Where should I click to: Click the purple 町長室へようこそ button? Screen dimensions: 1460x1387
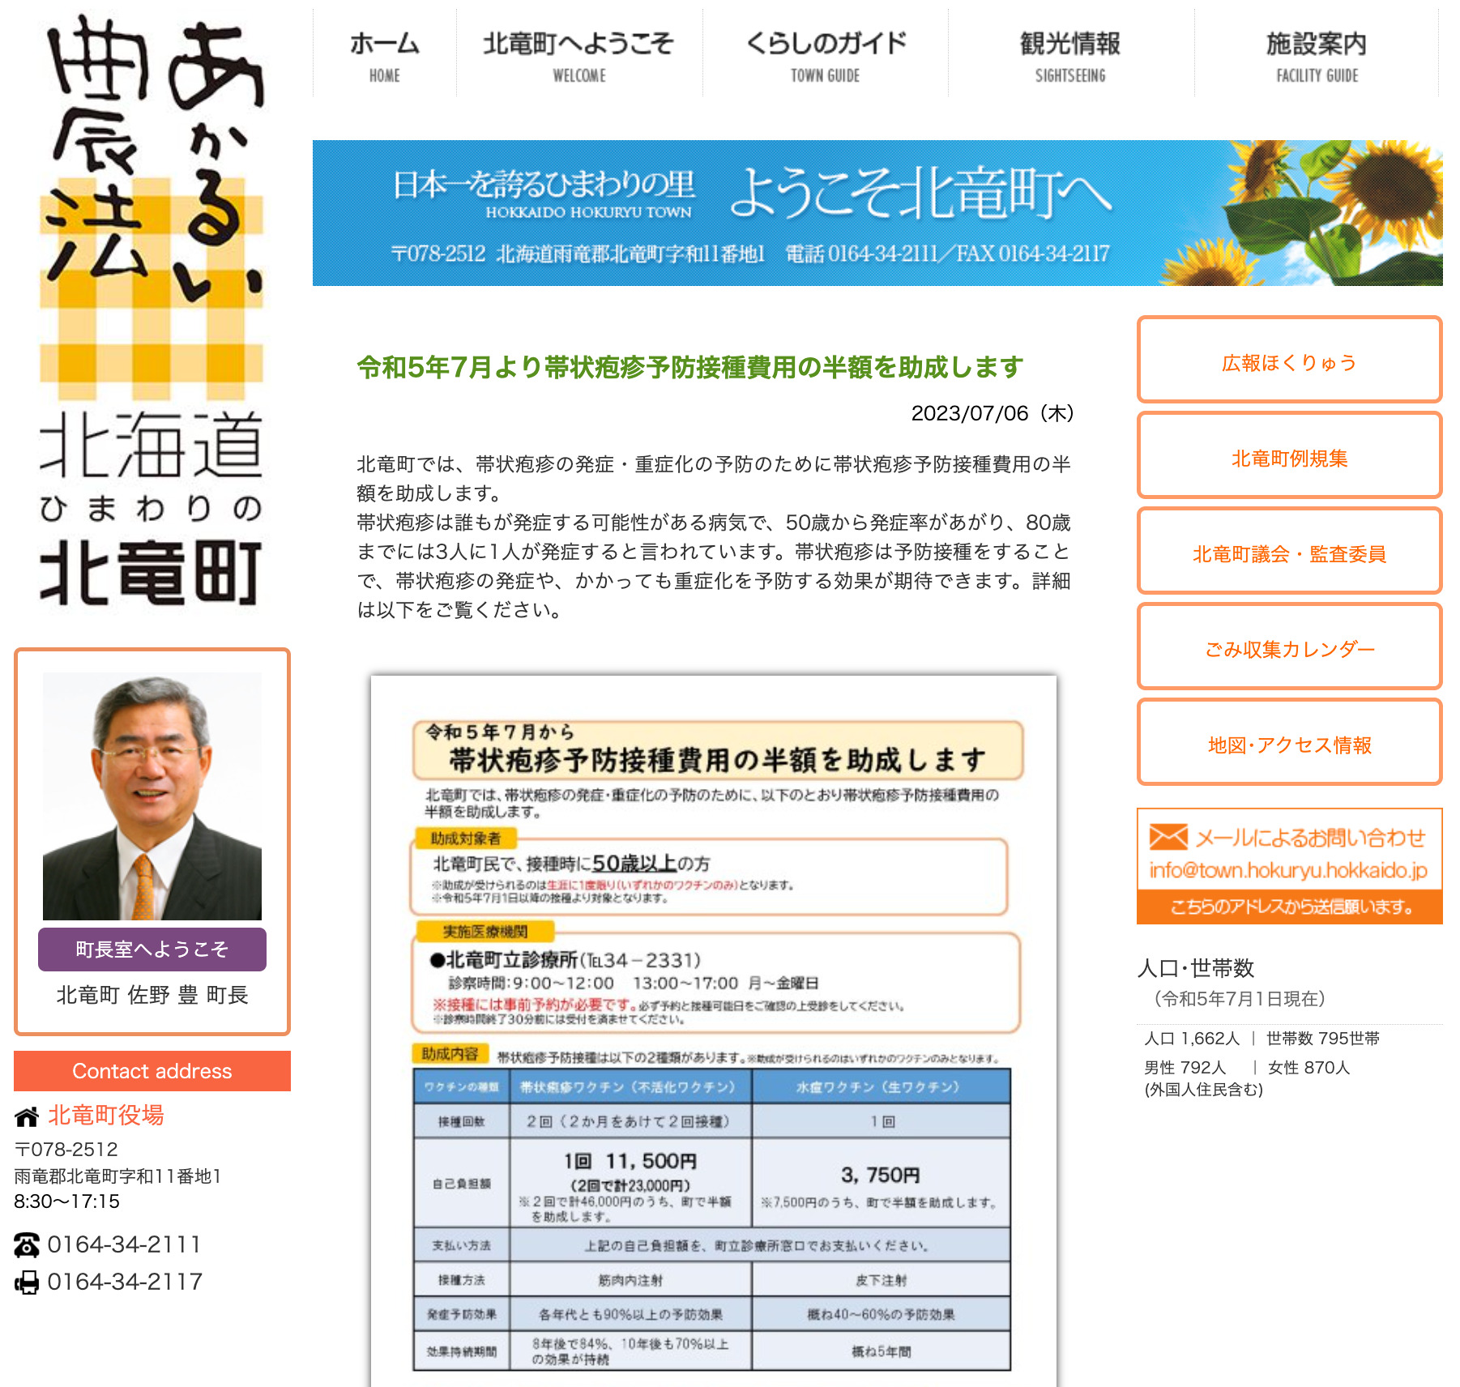152,949
